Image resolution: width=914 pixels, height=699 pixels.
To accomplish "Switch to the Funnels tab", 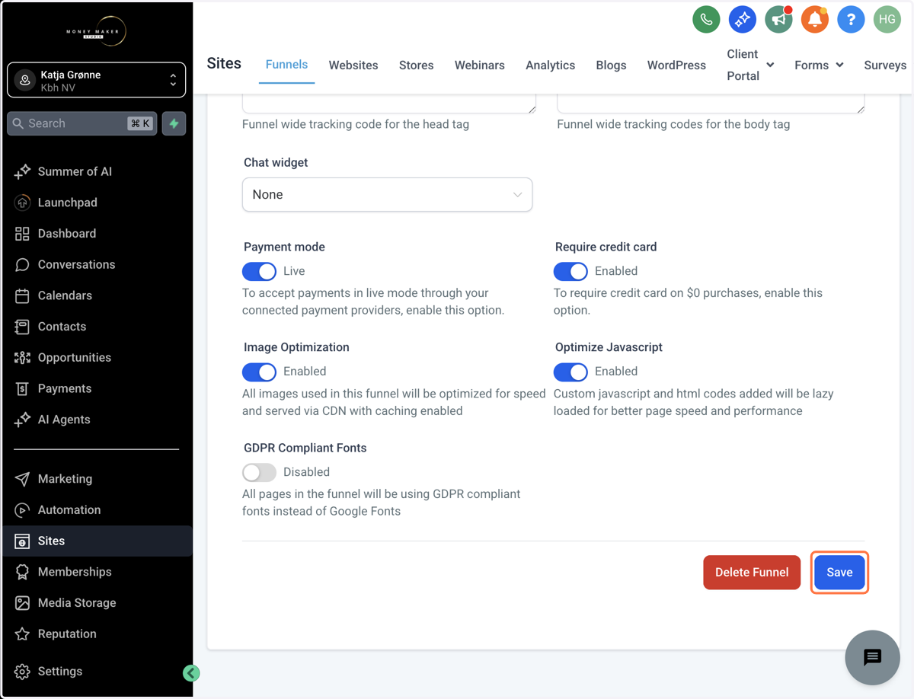I will tap(286, 65).
